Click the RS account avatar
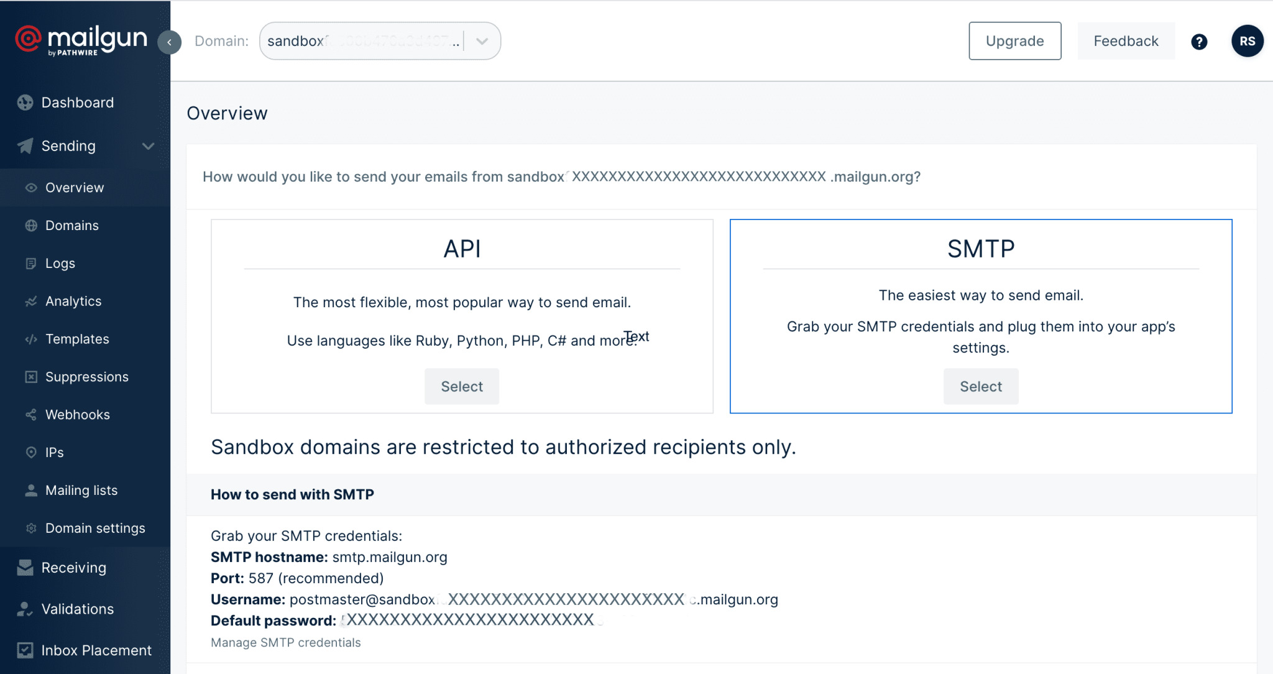The image size is (1273, 674). pos(1248,41)
